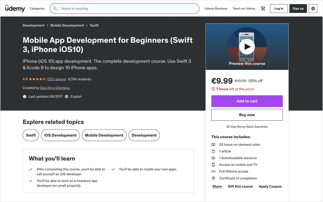Click the downloadable resource icon
Screen dimensions: 323x202
click(x=214, y=158)
